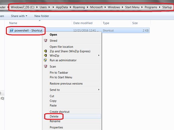This screenshot has width=174, height=130.
Task: Click the 2 KB size value
Action: click(146, 30)
